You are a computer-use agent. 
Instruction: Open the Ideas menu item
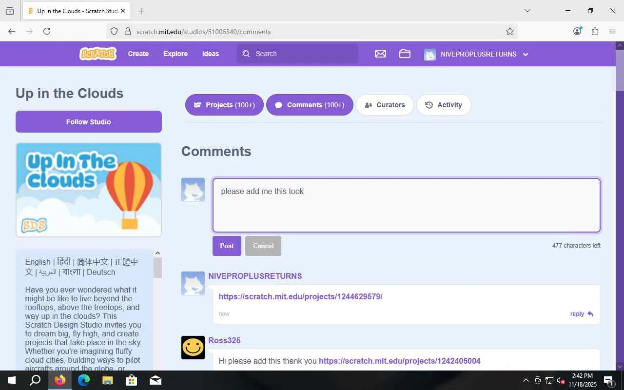click(x=211, y=54)
